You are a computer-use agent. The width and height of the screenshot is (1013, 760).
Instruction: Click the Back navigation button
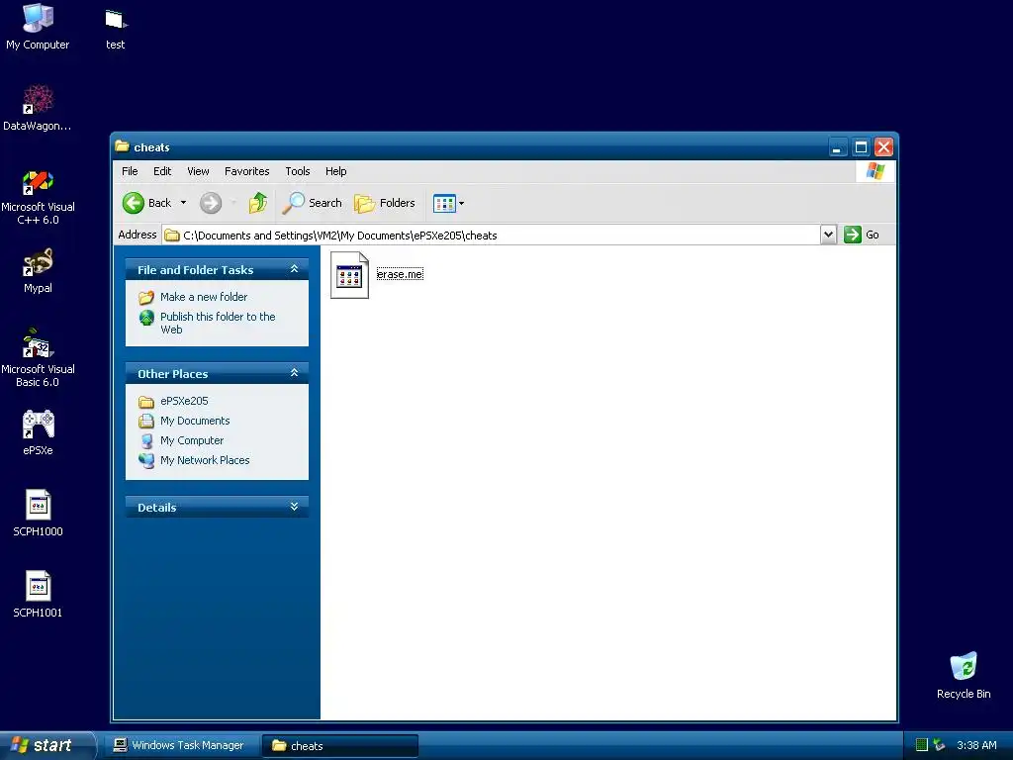coord(147,203)
